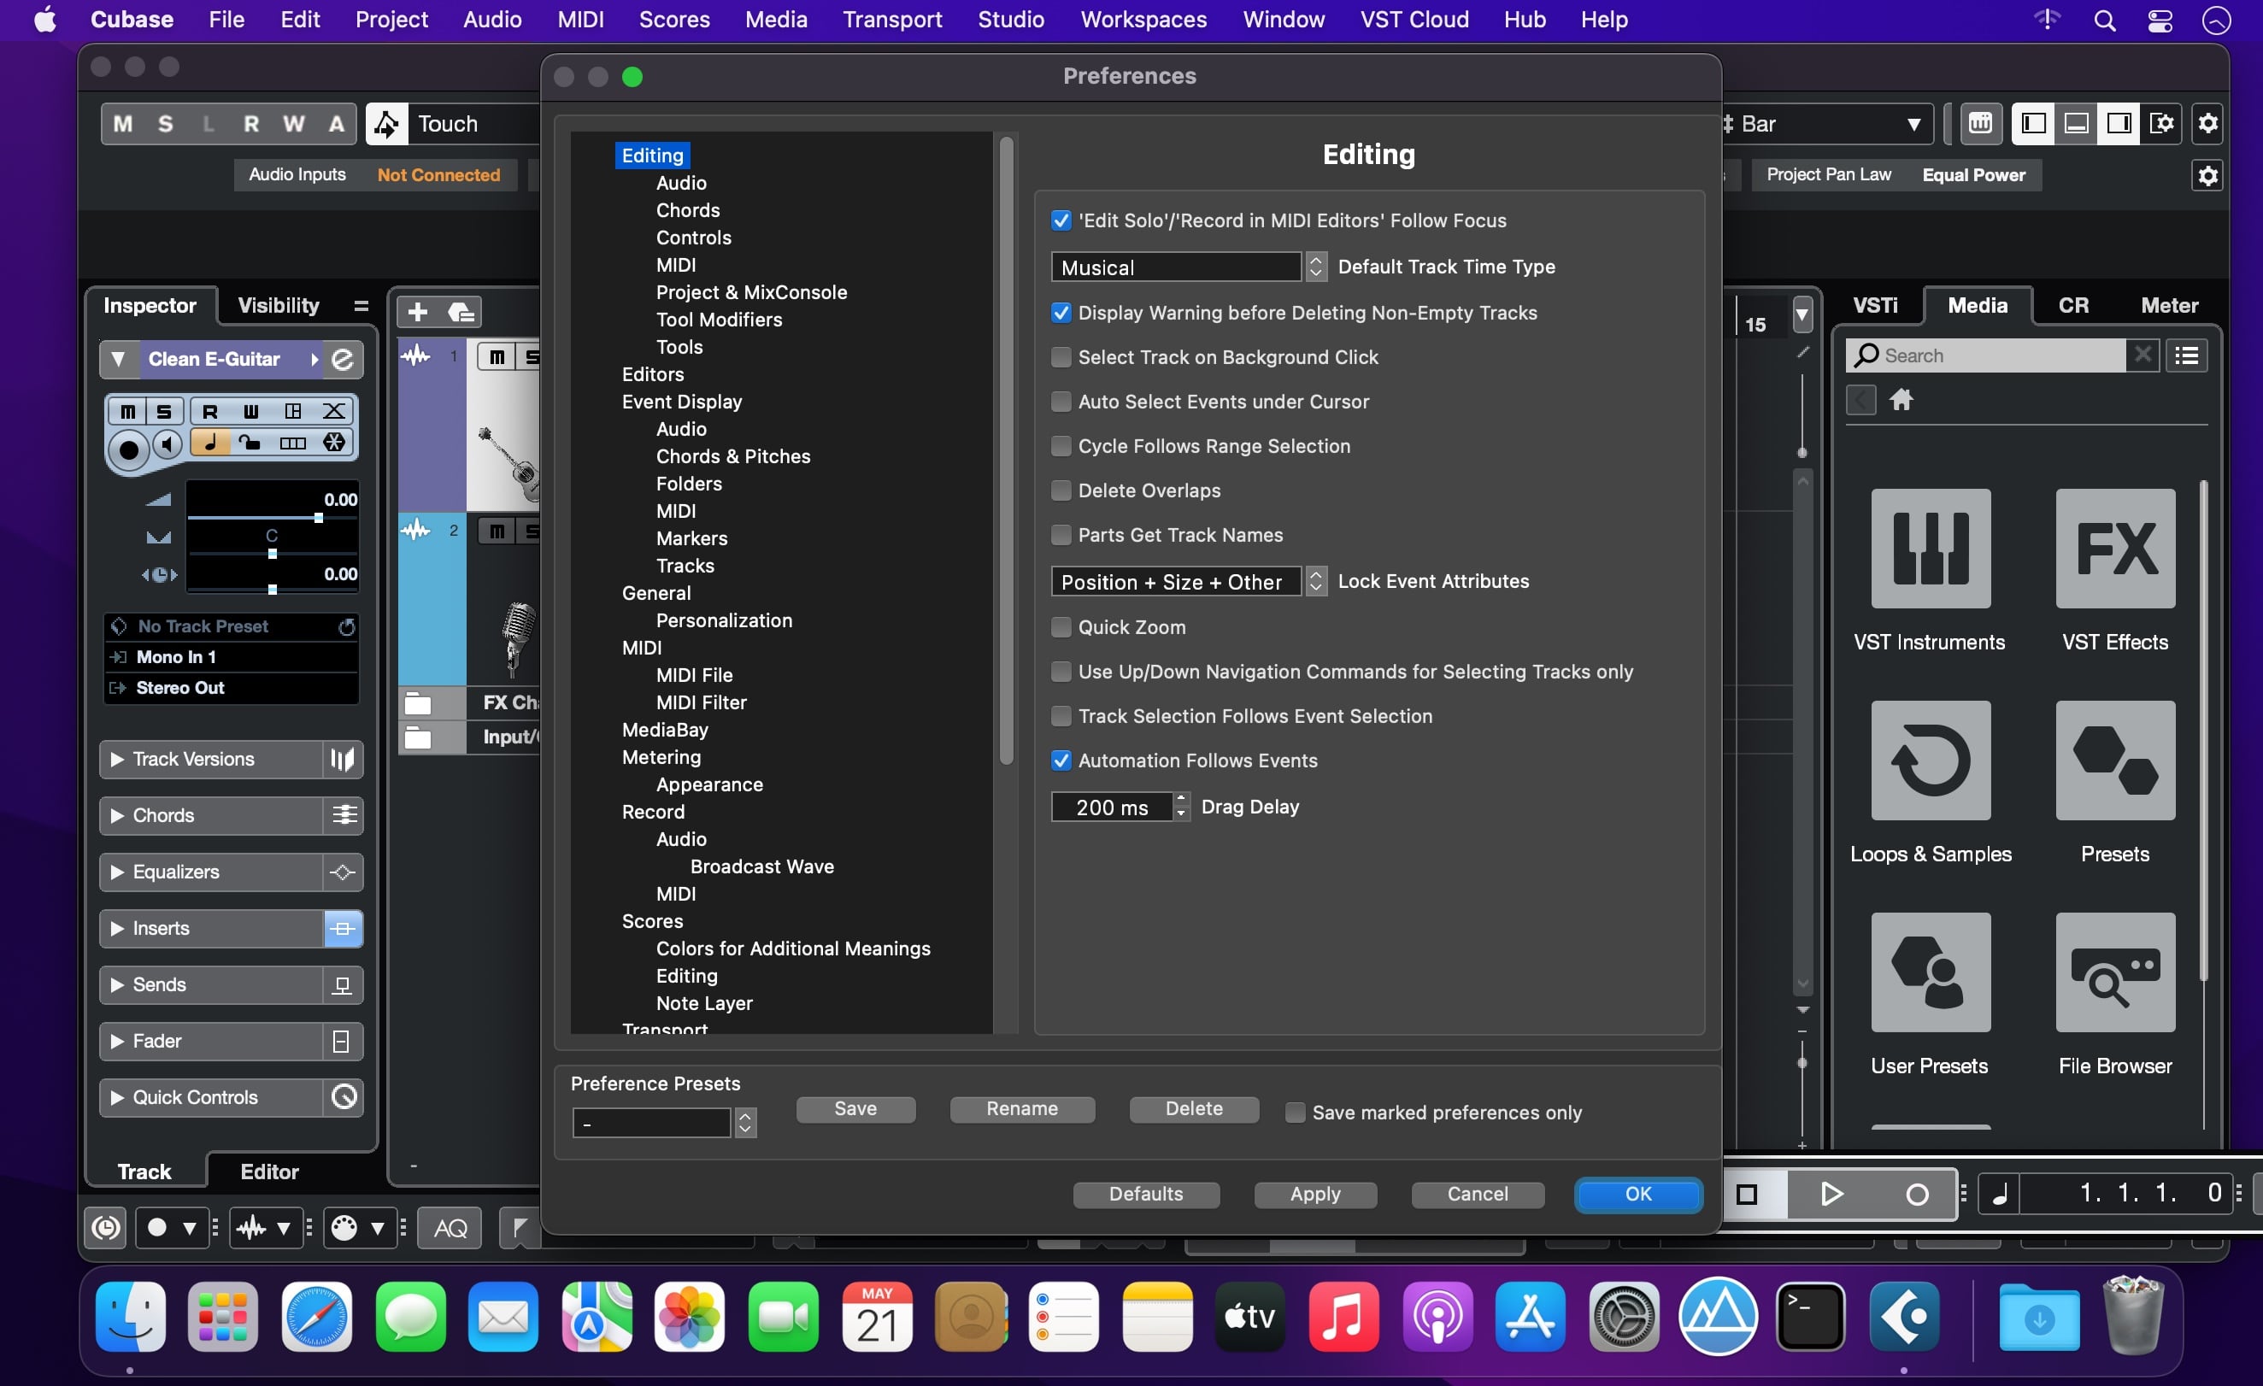
Task: Open the VST Effects tile
Action: click(2114, 549)
